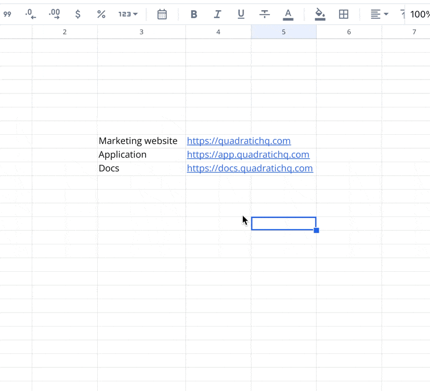This screenshot has width=430, height=391.
Task: Click the increase decimal places icon
Action: pos(54,14)
